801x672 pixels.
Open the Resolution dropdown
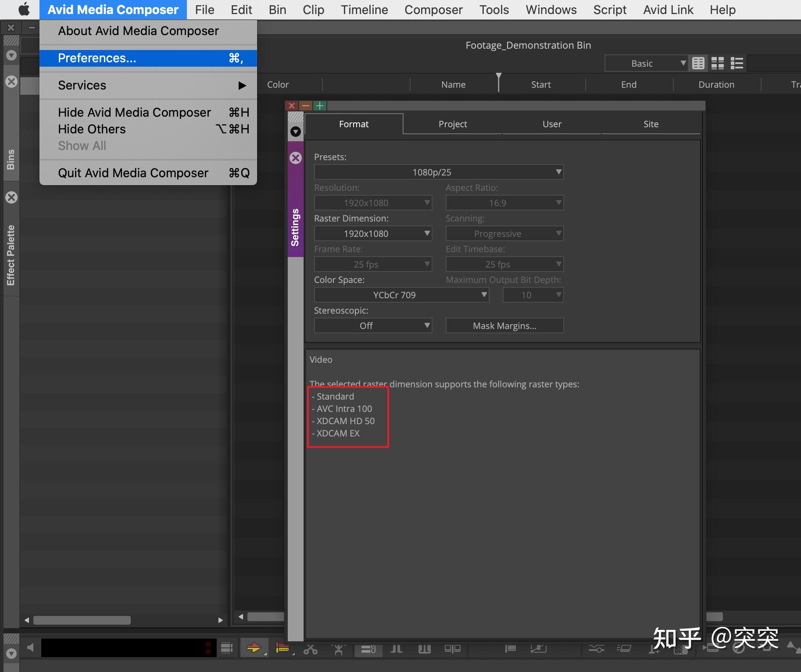coord(373,203)
